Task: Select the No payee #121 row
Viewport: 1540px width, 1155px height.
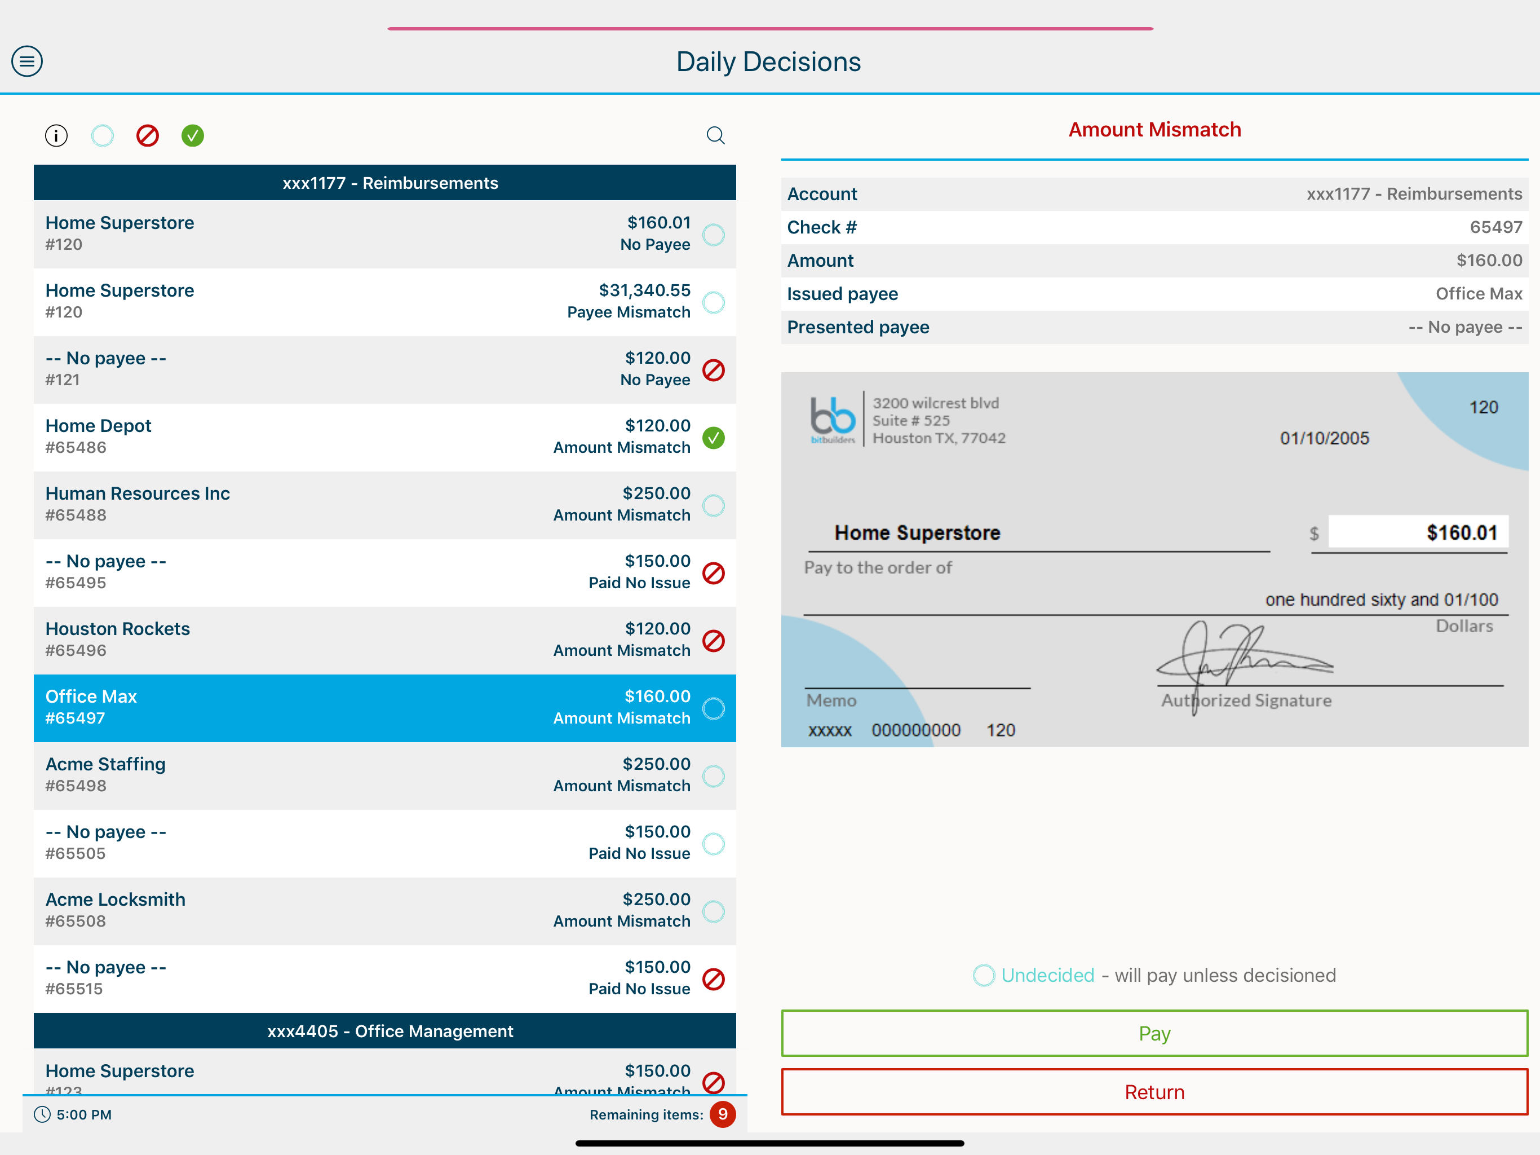Action: point(385,370)
